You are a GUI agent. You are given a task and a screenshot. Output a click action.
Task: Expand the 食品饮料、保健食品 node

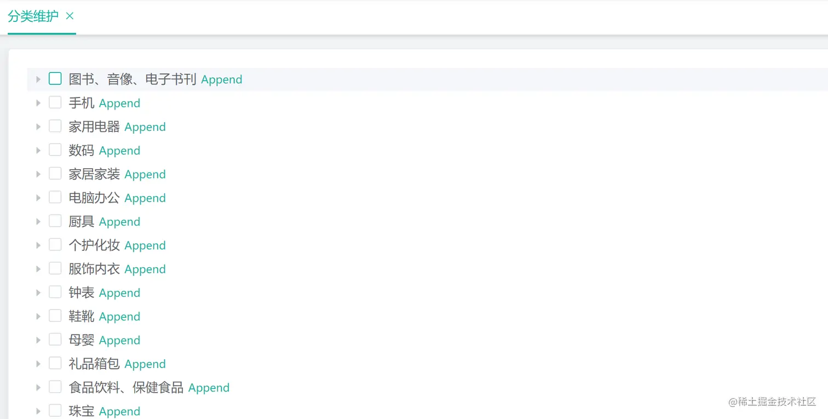[38, 388]
